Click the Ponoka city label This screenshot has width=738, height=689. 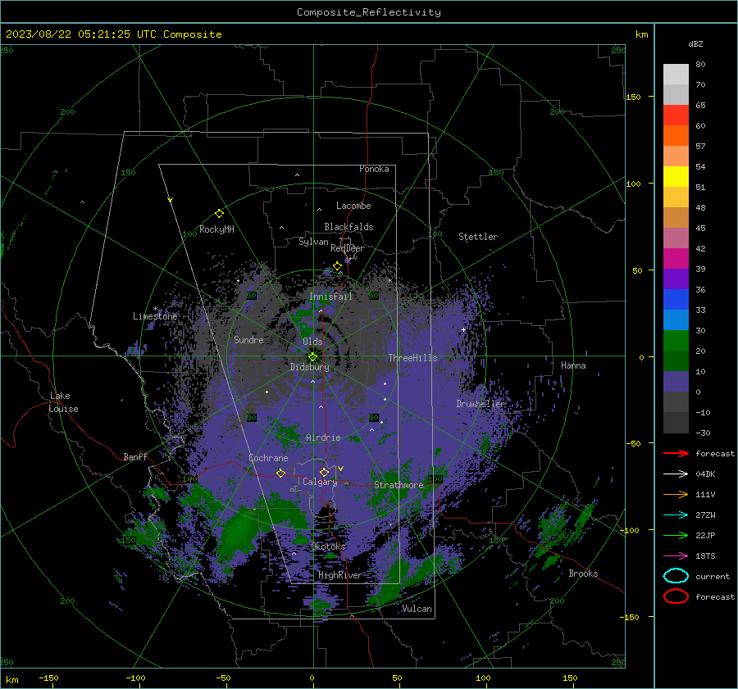[374, 169]
